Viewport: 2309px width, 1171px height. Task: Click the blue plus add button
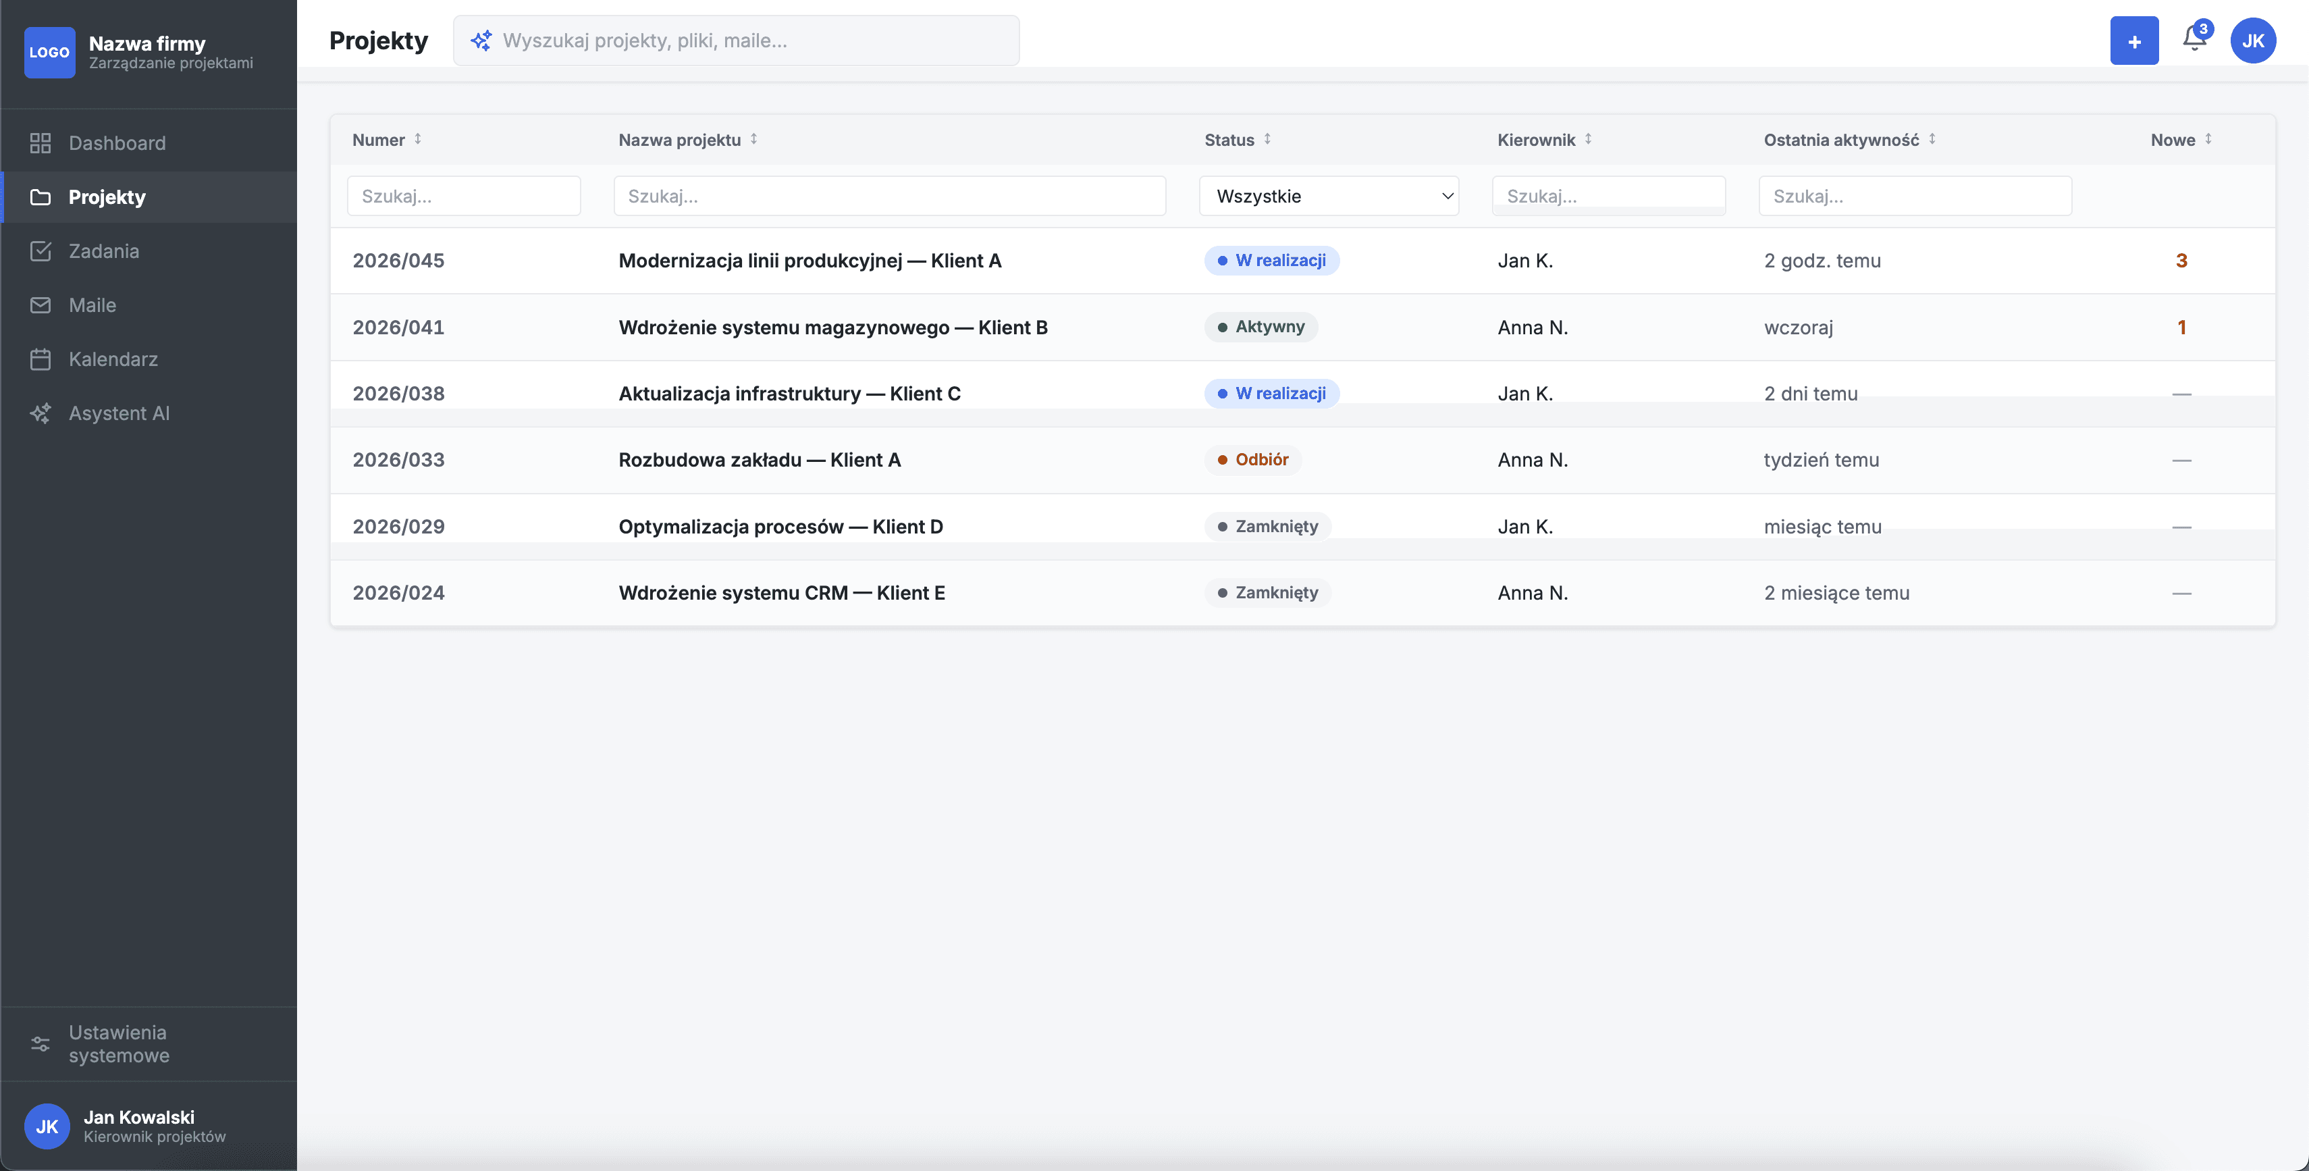(x=2134, y=41)
